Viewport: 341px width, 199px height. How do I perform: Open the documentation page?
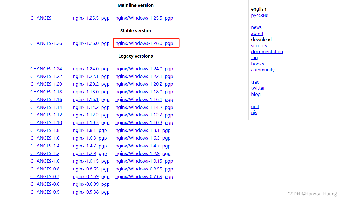[267, 52]
